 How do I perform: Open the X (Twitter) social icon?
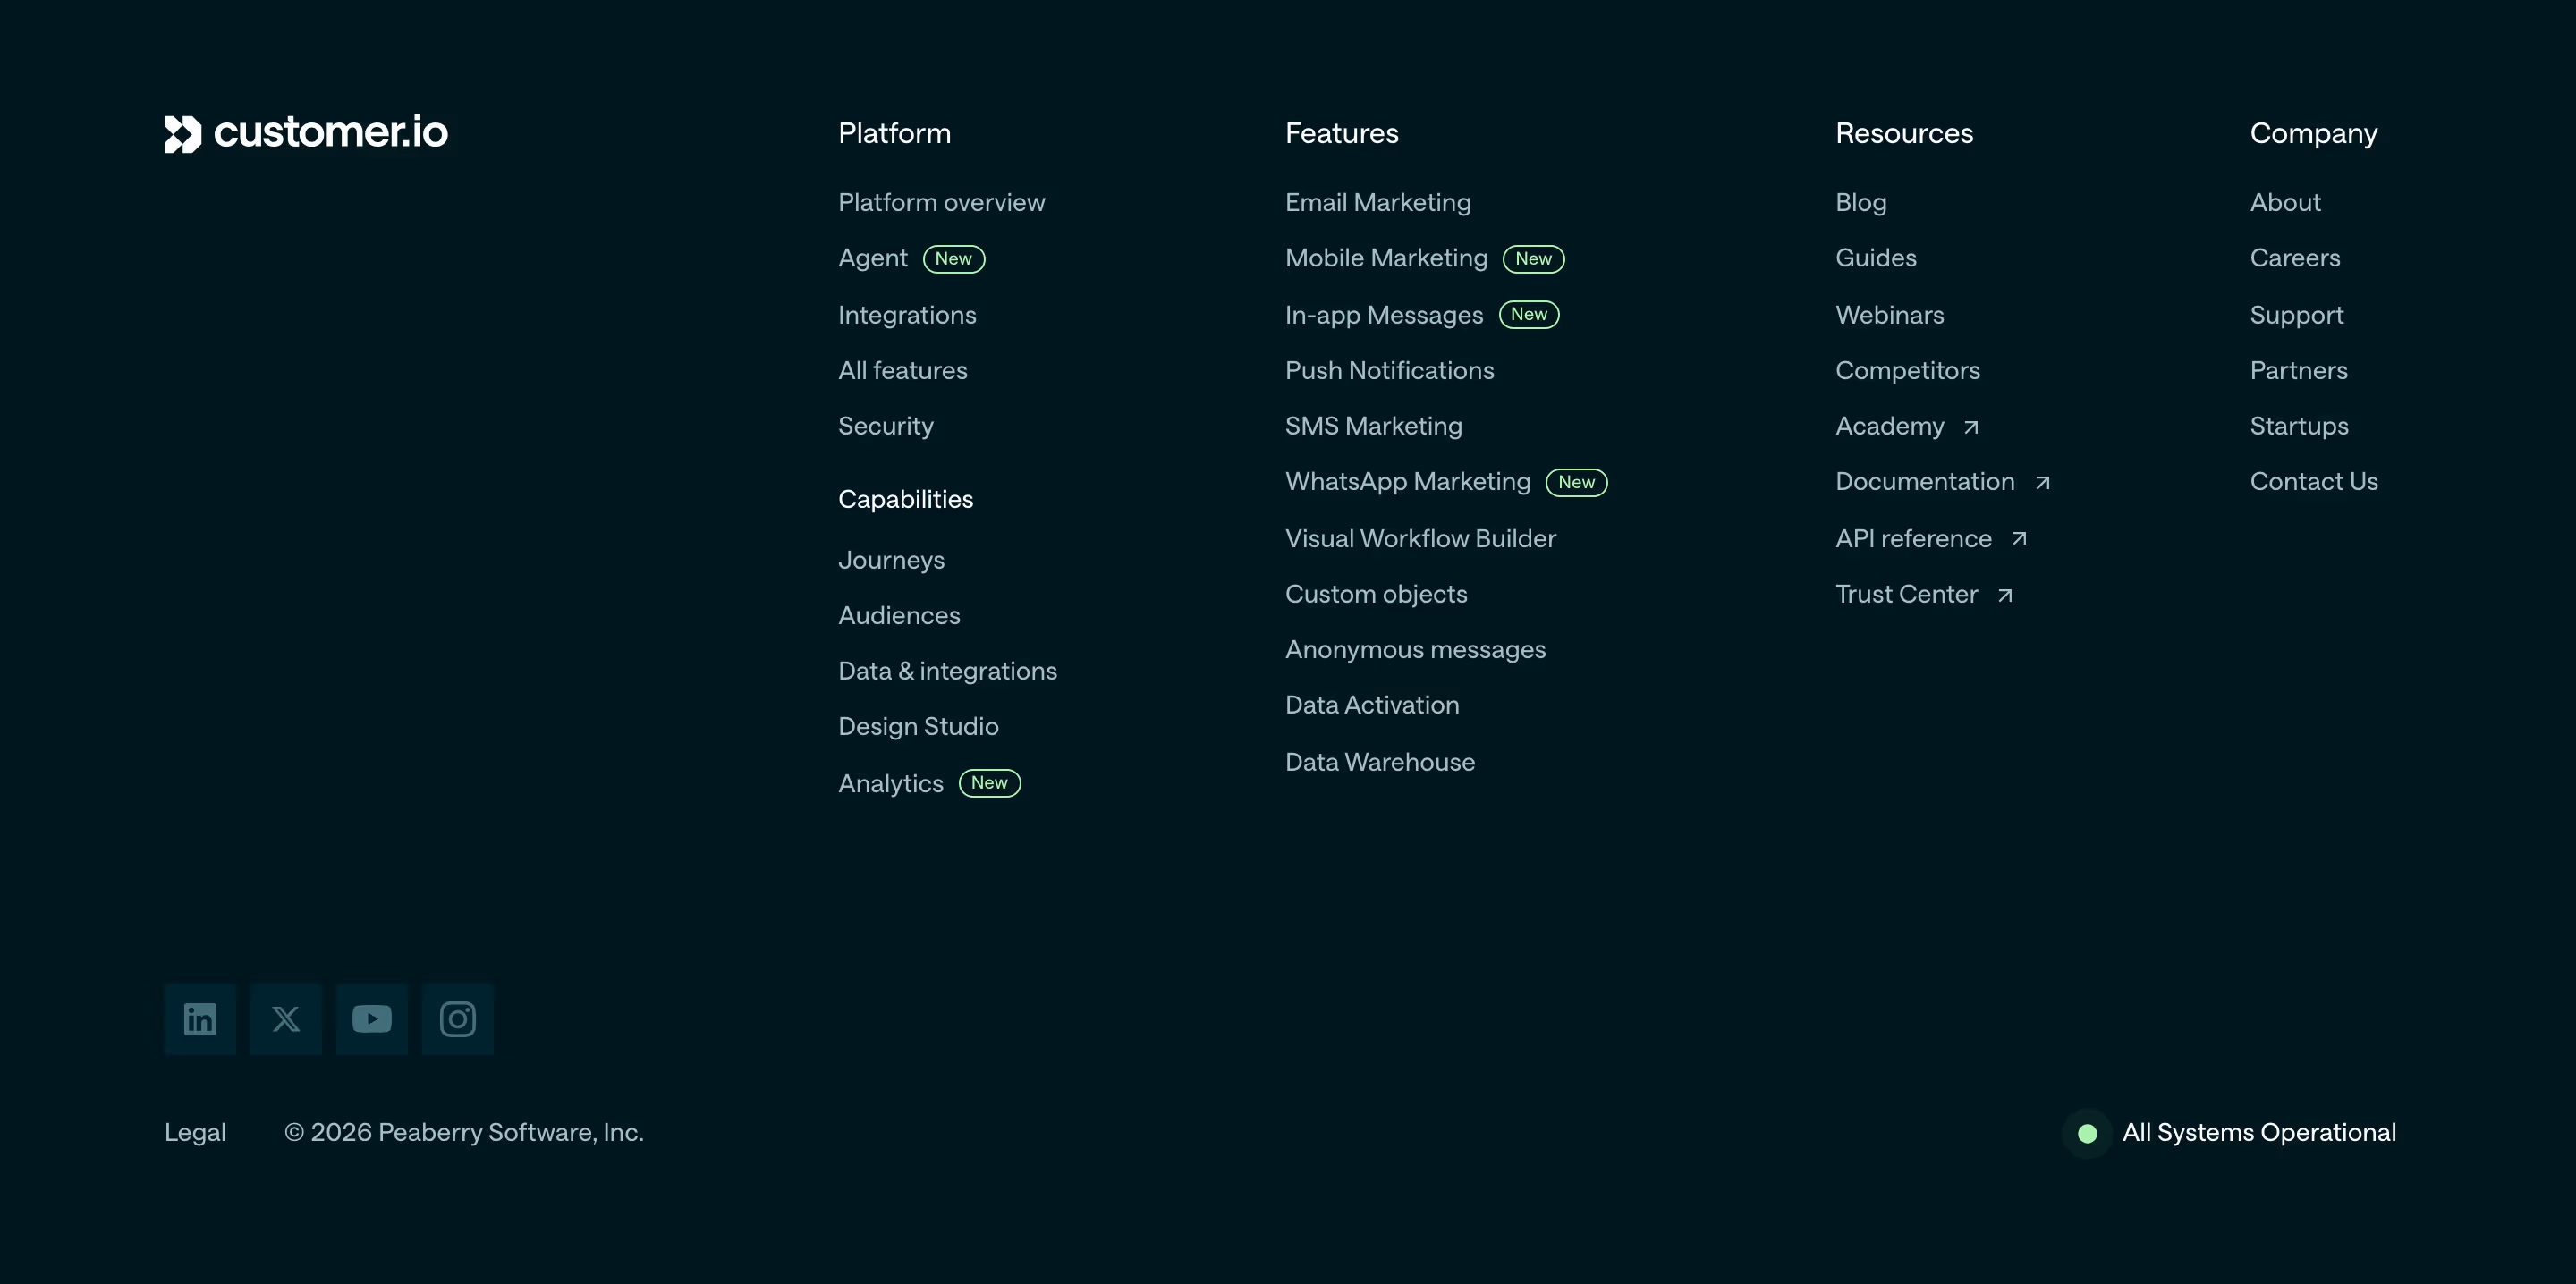click(x=286, y=1019)
